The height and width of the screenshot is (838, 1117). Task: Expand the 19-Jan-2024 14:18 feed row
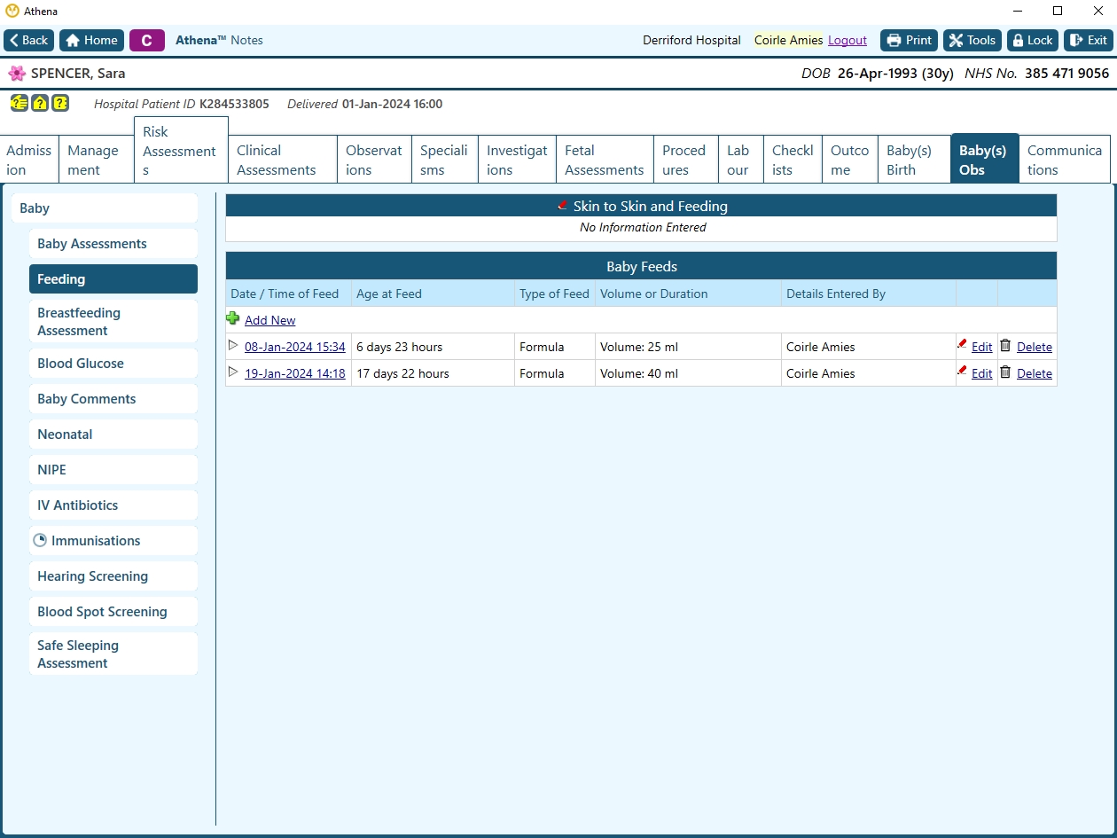[x=233, y=372]
